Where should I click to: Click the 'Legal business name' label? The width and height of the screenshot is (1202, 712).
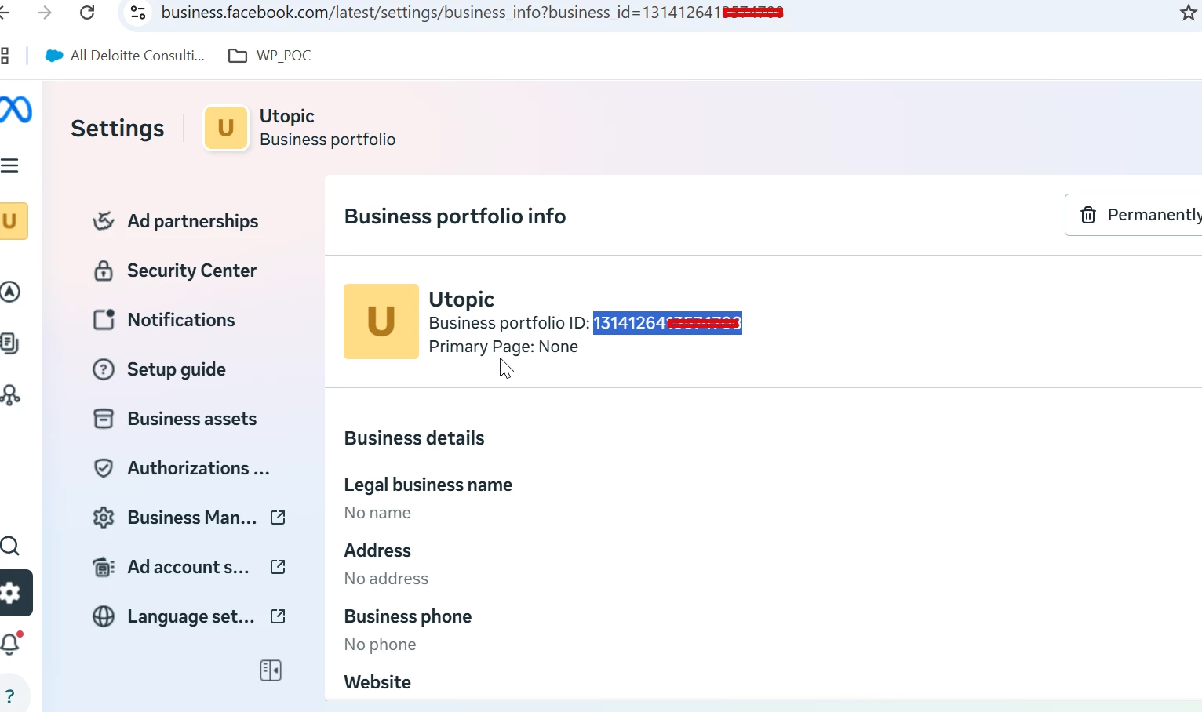pyautogui.click(x=428, y=485)
